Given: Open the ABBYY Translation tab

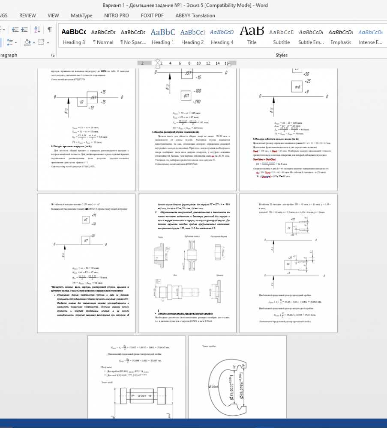Looking at the screenshot, I should 195,15.
